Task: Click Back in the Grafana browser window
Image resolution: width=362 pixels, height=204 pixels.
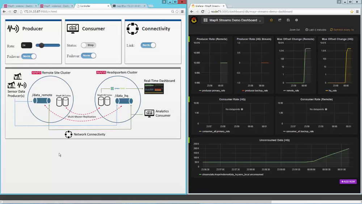Action: (x=192, y=12)
